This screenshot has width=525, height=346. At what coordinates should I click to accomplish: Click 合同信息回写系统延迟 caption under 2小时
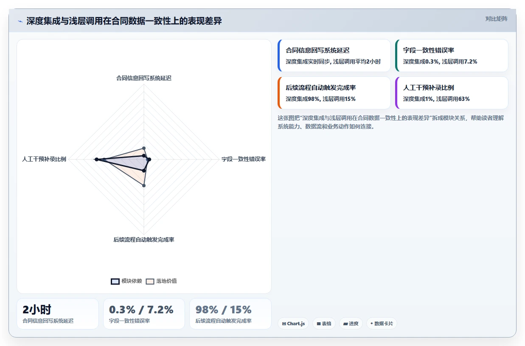click(x=48, y=321)
